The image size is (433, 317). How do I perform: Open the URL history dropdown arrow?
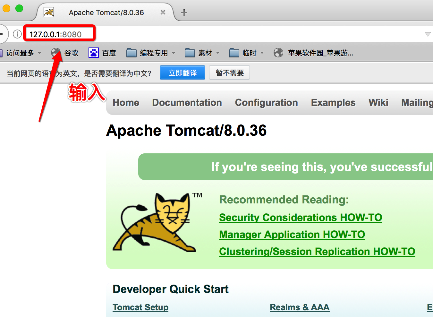pyautogui.click(x=428, y=34)
